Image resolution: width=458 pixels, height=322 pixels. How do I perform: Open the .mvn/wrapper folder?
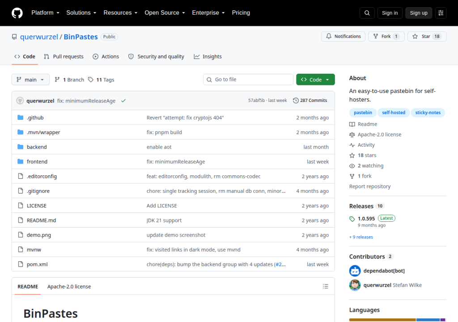[x=43, y=132]
